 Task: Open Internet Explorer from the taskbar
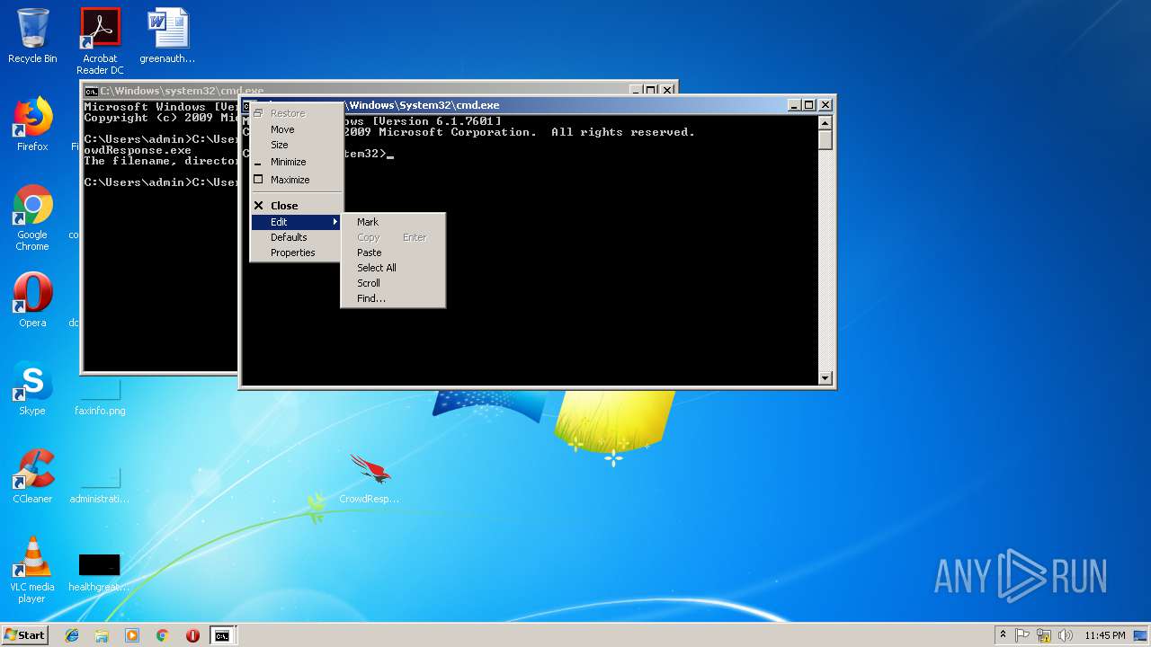[x=72, y=635]
